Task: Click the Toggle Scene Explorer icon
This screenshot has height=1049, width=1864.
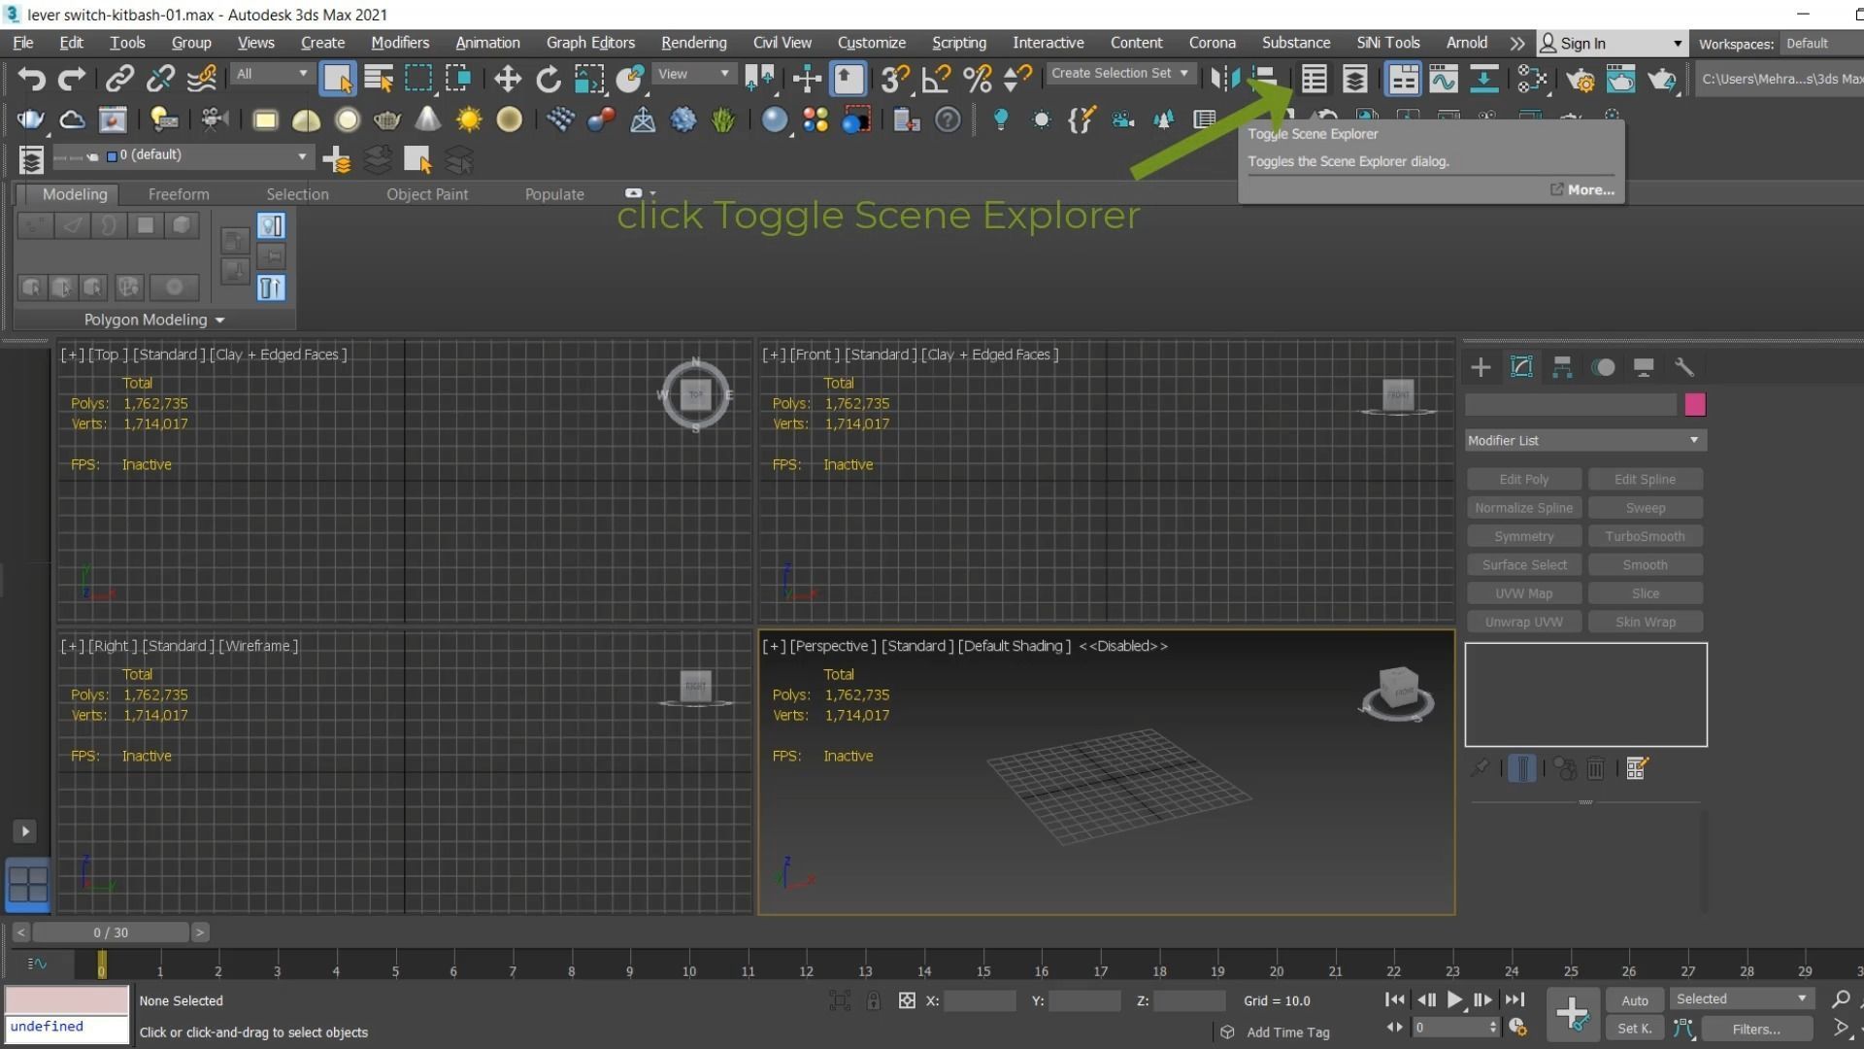Action: pos(1314,79)
